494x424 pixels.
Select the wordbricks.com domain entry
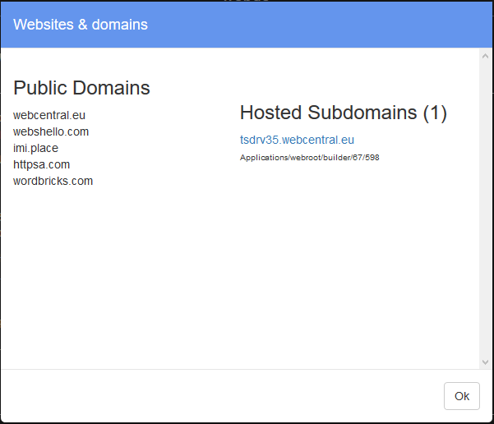(53, 181)
